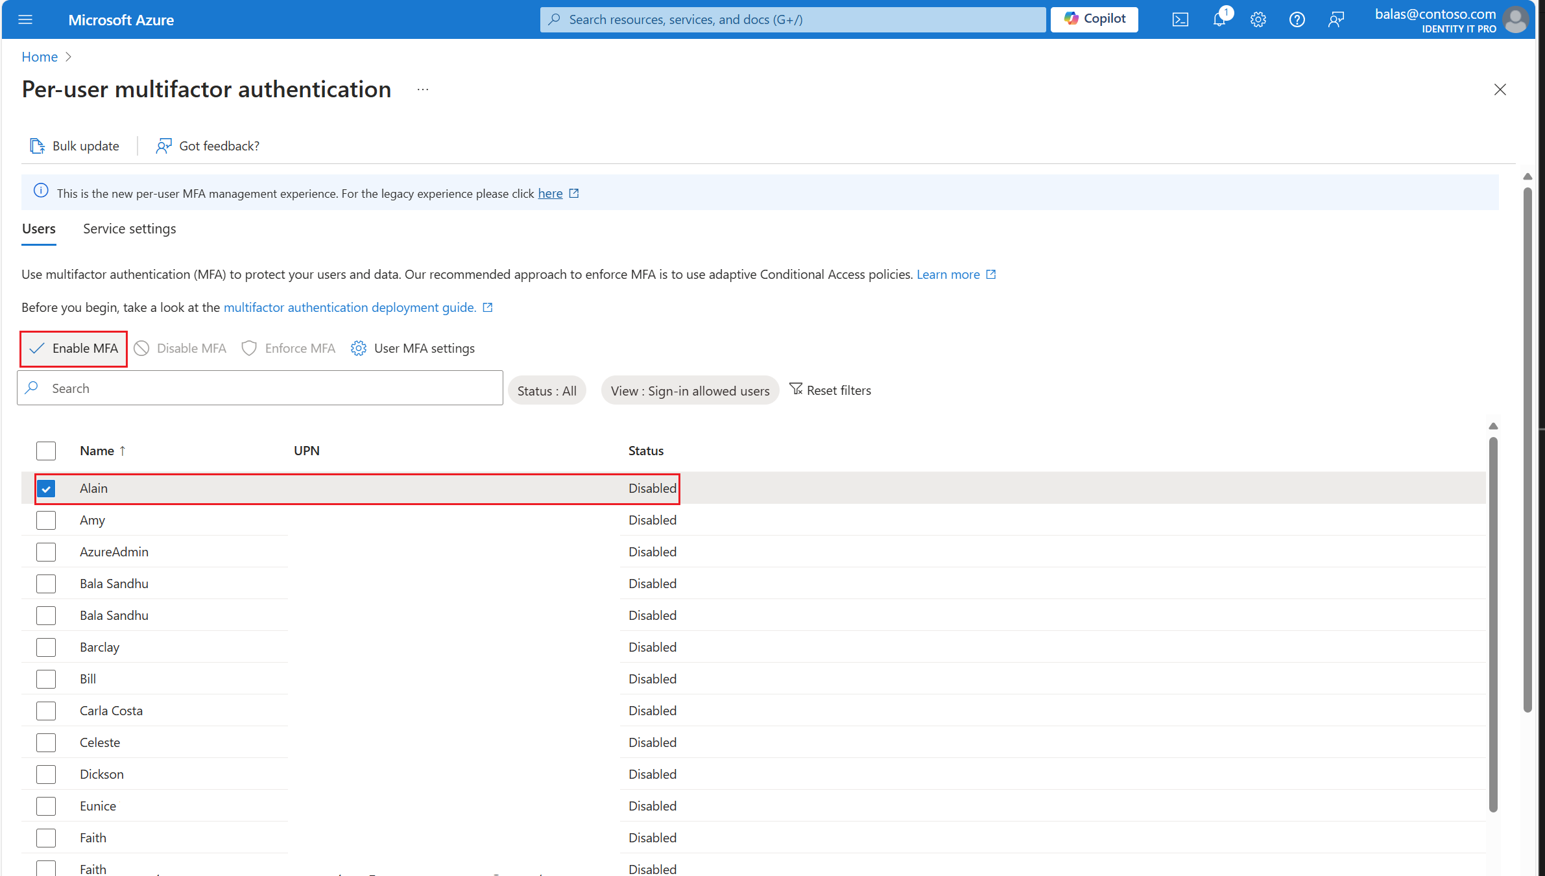Click the Bulk update icon button
Viewport: 1545px width, 876px height.
(x=36, y=145)
